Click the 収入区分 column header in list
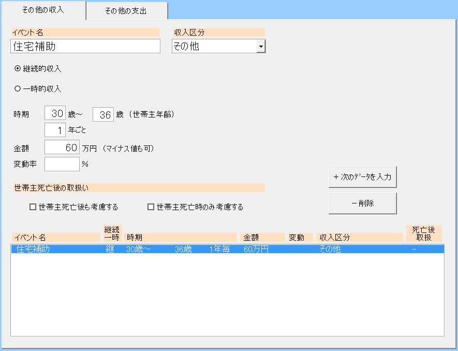458x351 pixels. coord(359,238)
